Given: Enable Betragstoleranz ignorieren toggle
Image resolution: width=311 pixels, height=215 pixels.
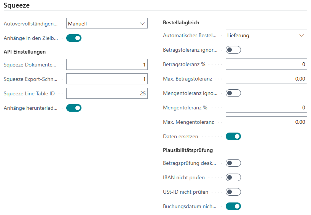Looking at the screenshot, I should click(x=233, y=50).
